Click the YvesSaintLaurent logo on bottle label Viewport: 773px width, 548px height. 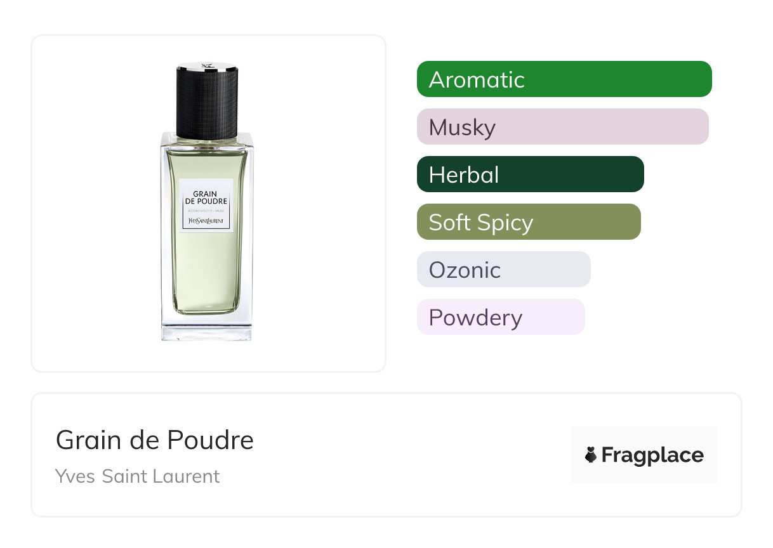[x=206, y=221]
